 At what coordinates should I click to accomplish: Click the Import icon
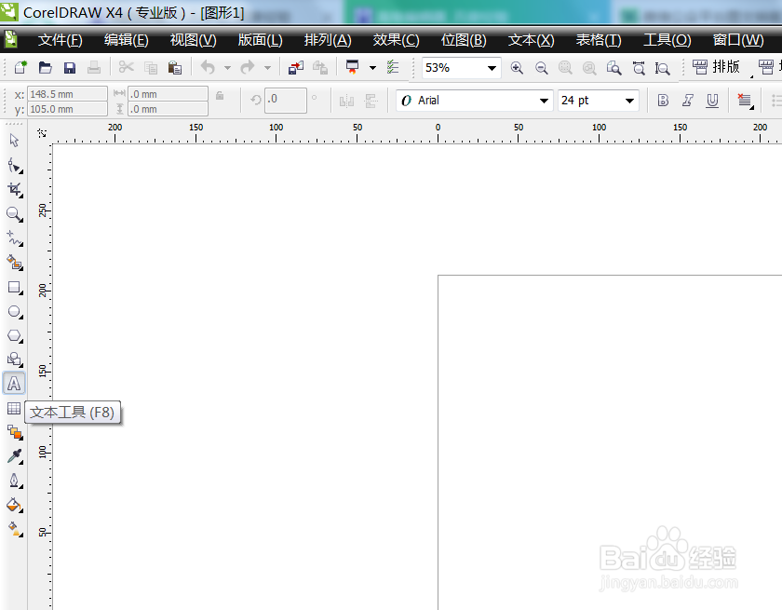pos(296,67)
